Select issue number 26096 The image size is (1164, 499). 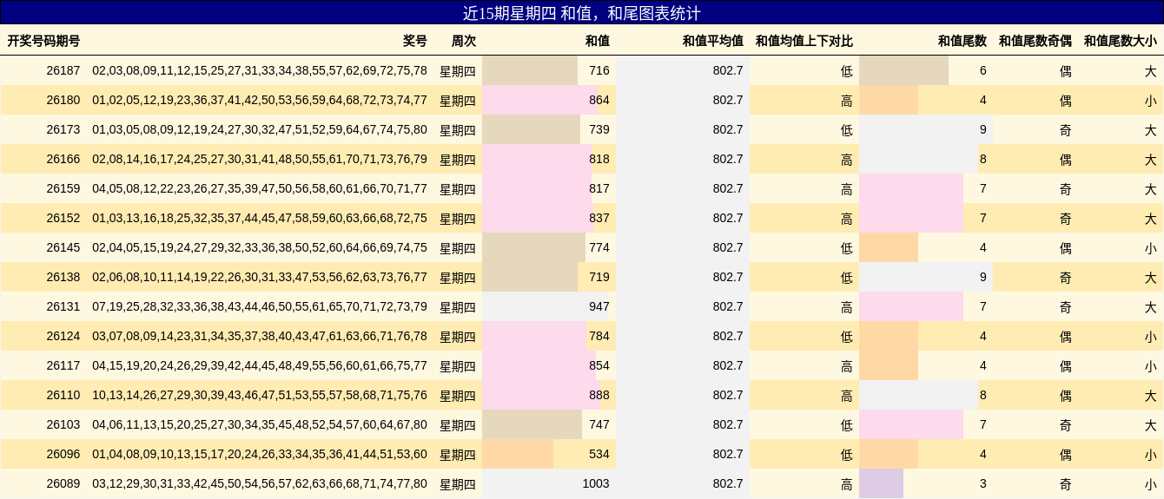[x=63, y=454]
